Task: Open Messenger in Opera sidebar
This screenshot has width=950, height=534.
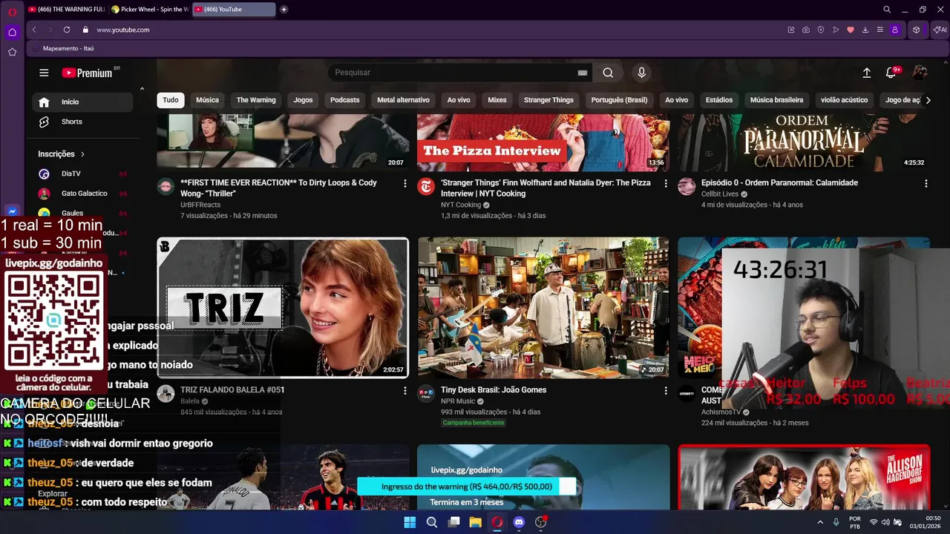Action: click(12, 211)
